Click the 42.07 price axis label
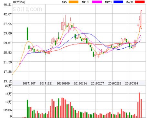161x118 pixels. (7, 14)
